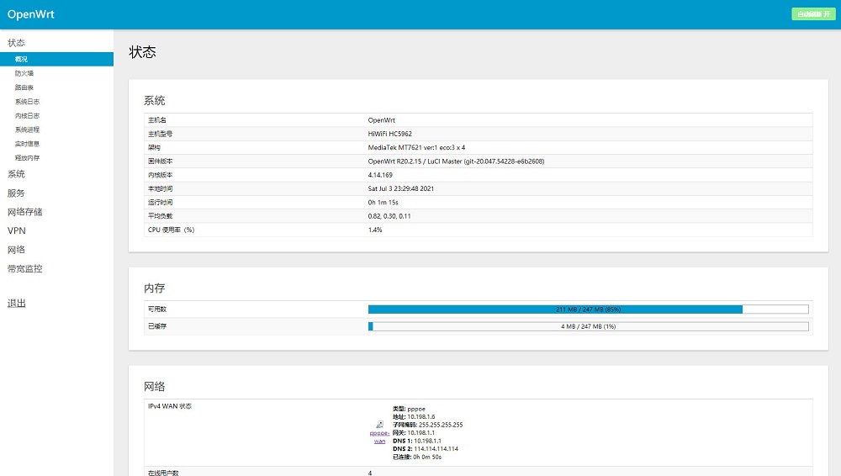This screenshot has width=841, height=476.
Task: Click the DNS 2 value 114.114.114.114
Action: (436, 448)
